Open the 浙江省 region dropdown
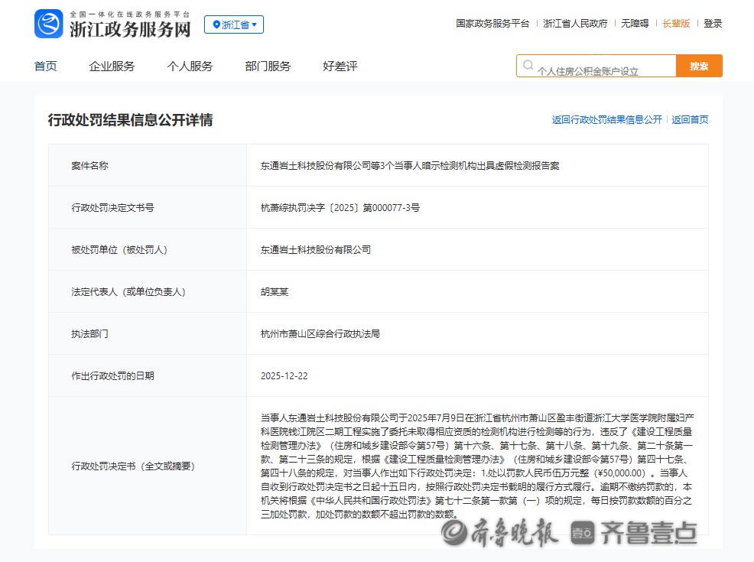The width and height of the screenshot is (754, 562). point(234,25)
